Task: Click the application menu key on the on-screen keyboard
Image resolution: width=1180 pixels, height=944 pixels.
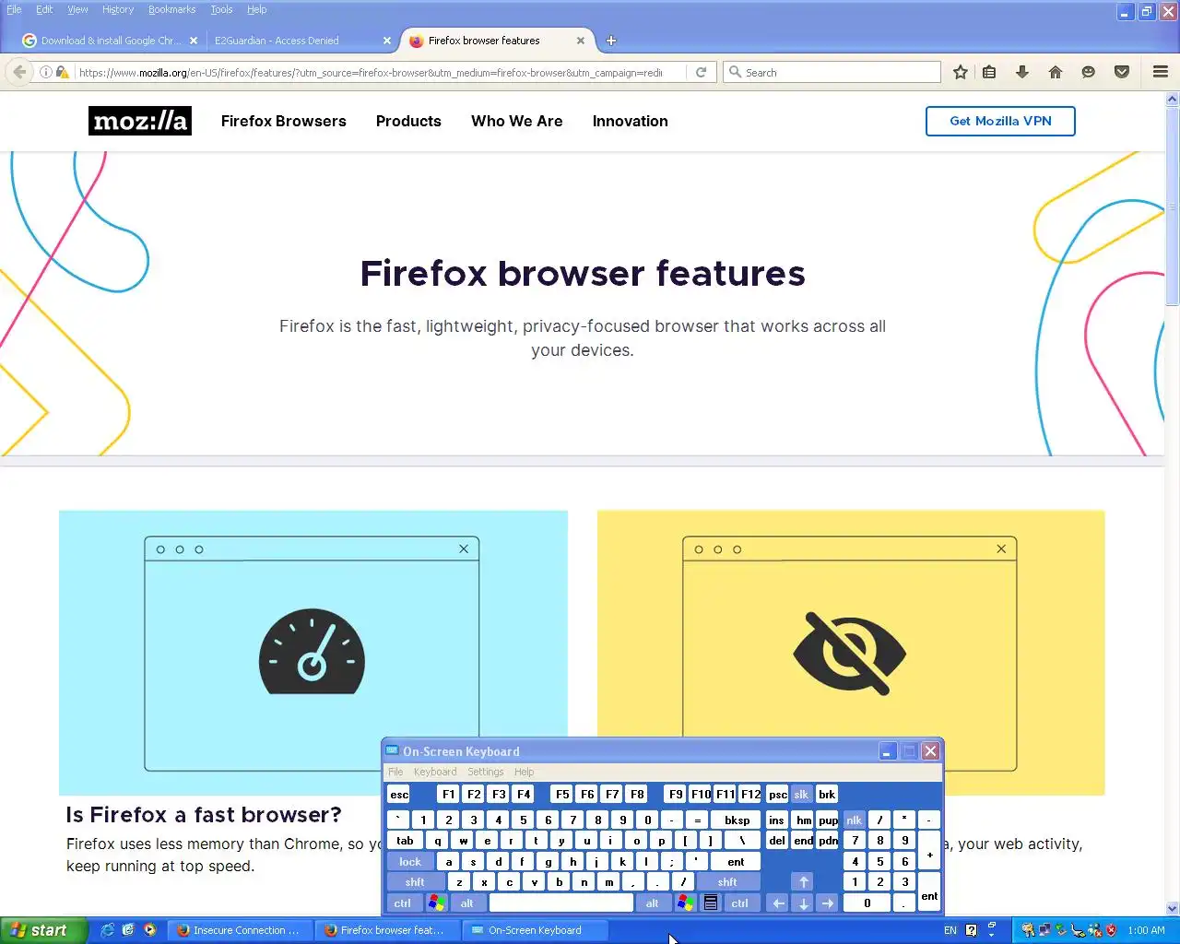Action: (x=711, y=903)
